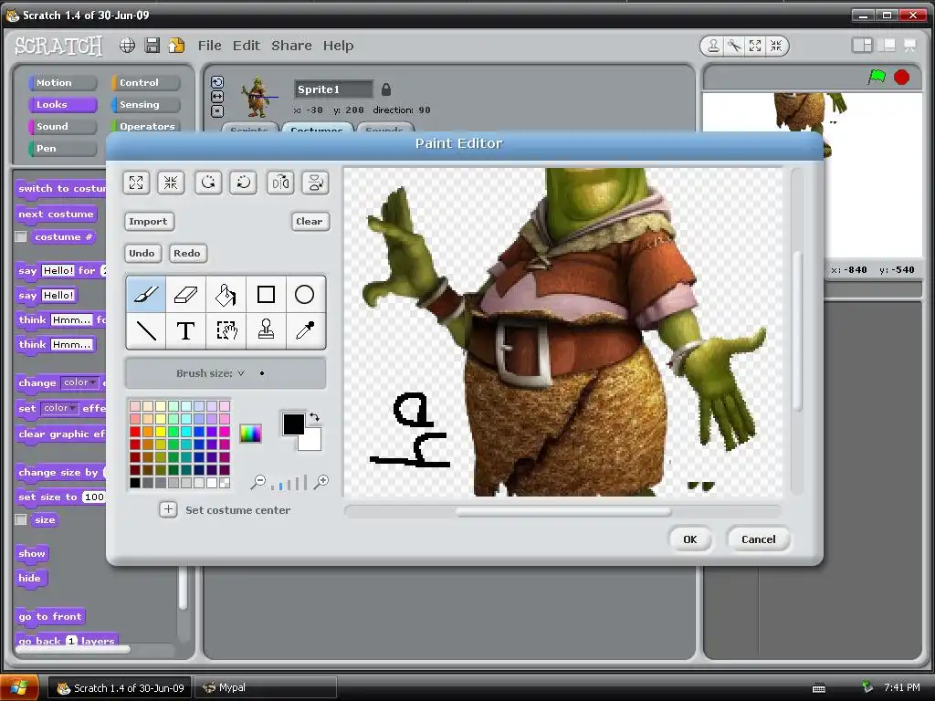Image resolution: width=935 pixels, height=701 pixels.
Task: Select the Sensing block category
Action: 145,104
